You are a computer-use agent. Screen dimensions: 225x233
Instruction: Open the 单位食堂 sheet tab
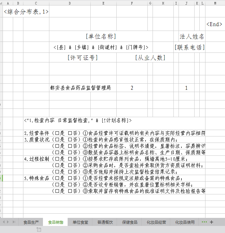[x=80, y=222]
